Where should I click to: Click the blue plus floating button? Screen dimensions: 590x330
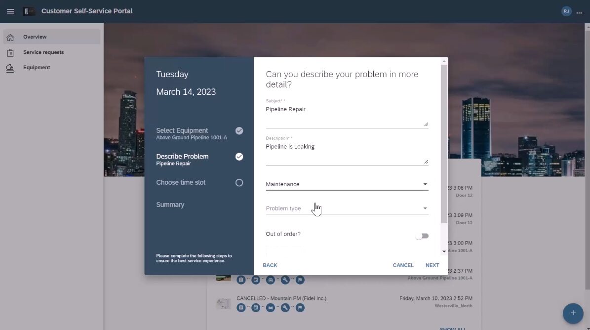click(573, 313)
